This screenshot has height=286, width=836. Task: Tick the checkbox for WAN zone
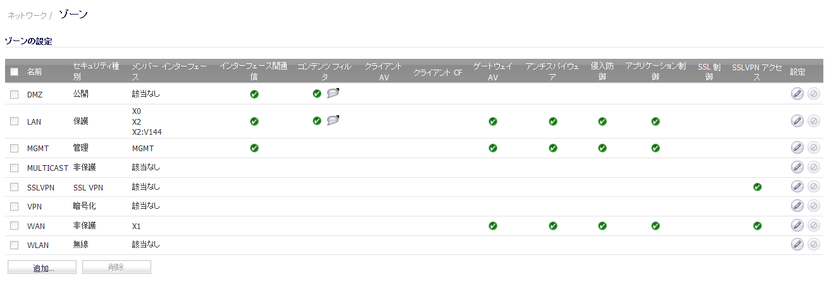[x=14, y=226]
